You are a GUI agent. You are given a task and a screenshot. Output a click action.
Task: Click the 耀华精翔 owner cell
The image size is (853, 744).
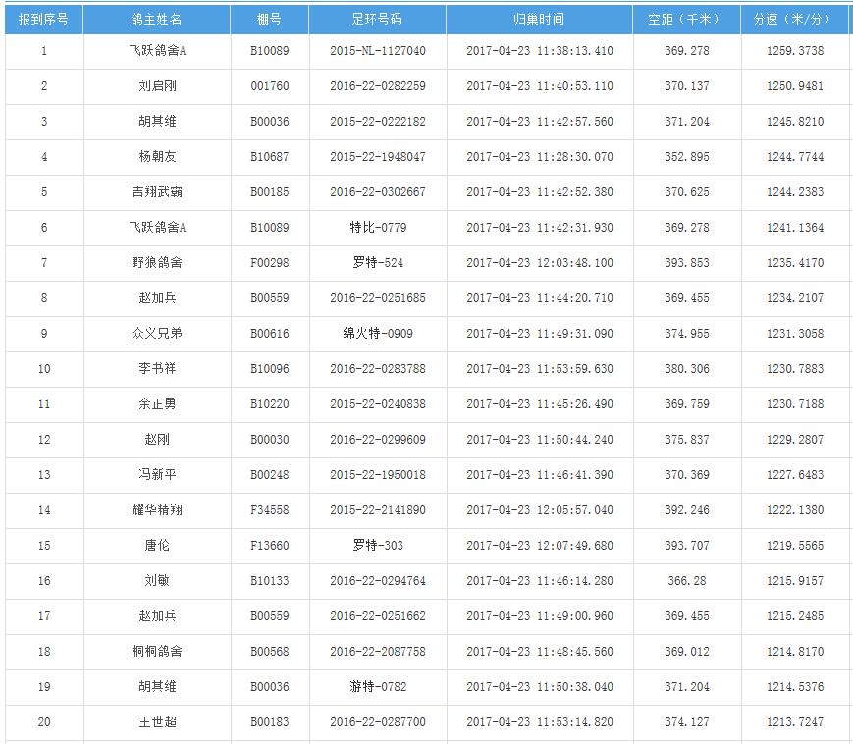pyautogui.click(x=157, y=510)
